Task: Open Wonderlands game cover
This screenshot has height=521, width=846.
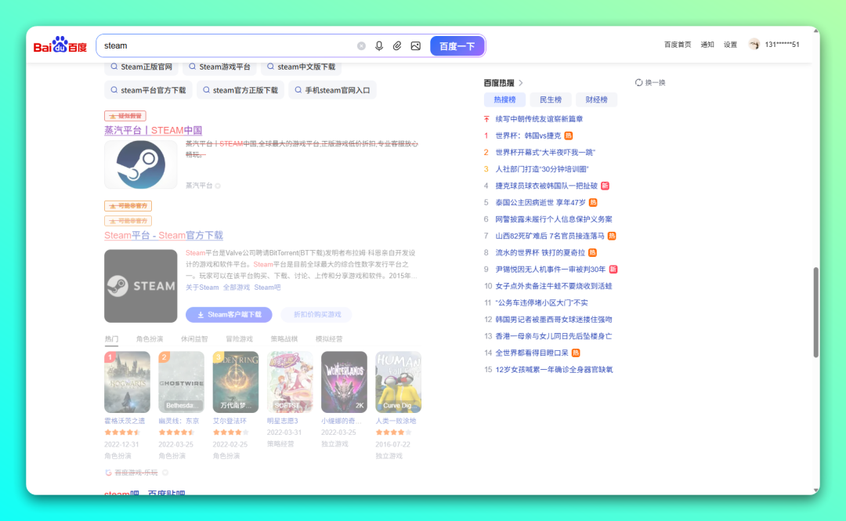Action: (x=344, y=382)
